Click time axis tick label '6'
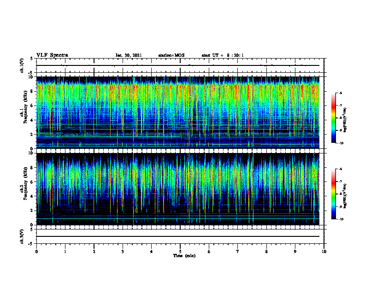This screenshot has width=365, height=282. click(x=209, y=252)
